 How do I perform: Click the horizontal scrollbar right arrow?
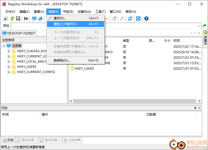tap(200, 101)
